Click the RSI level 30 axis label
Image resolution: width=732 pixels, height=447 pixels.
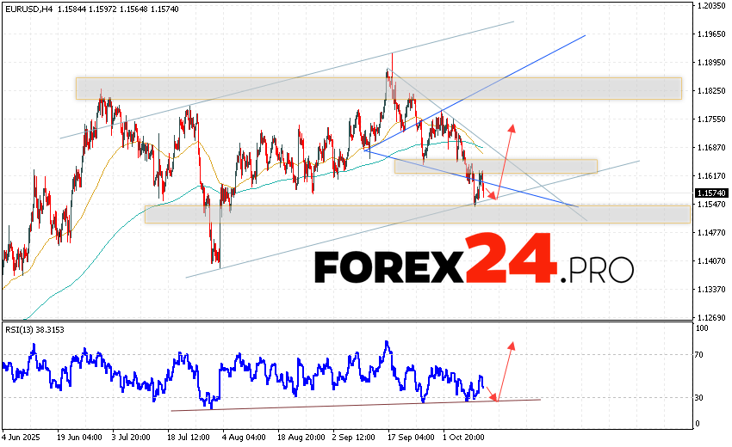703,397
